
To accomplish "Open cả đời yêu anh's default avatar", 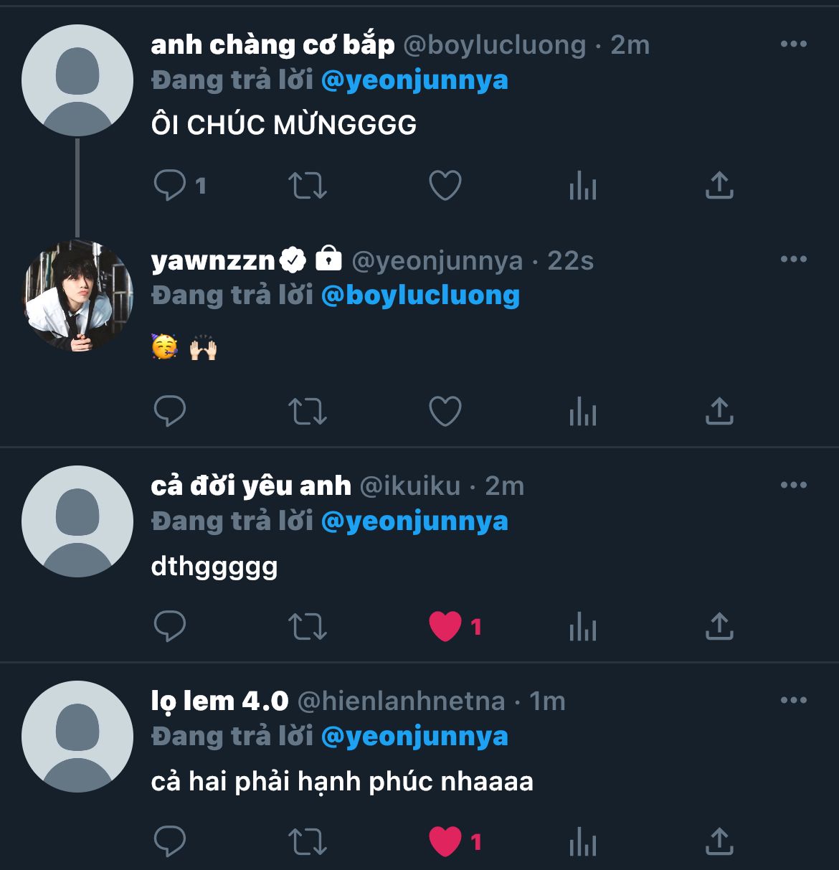I will (x=77, y=521).
